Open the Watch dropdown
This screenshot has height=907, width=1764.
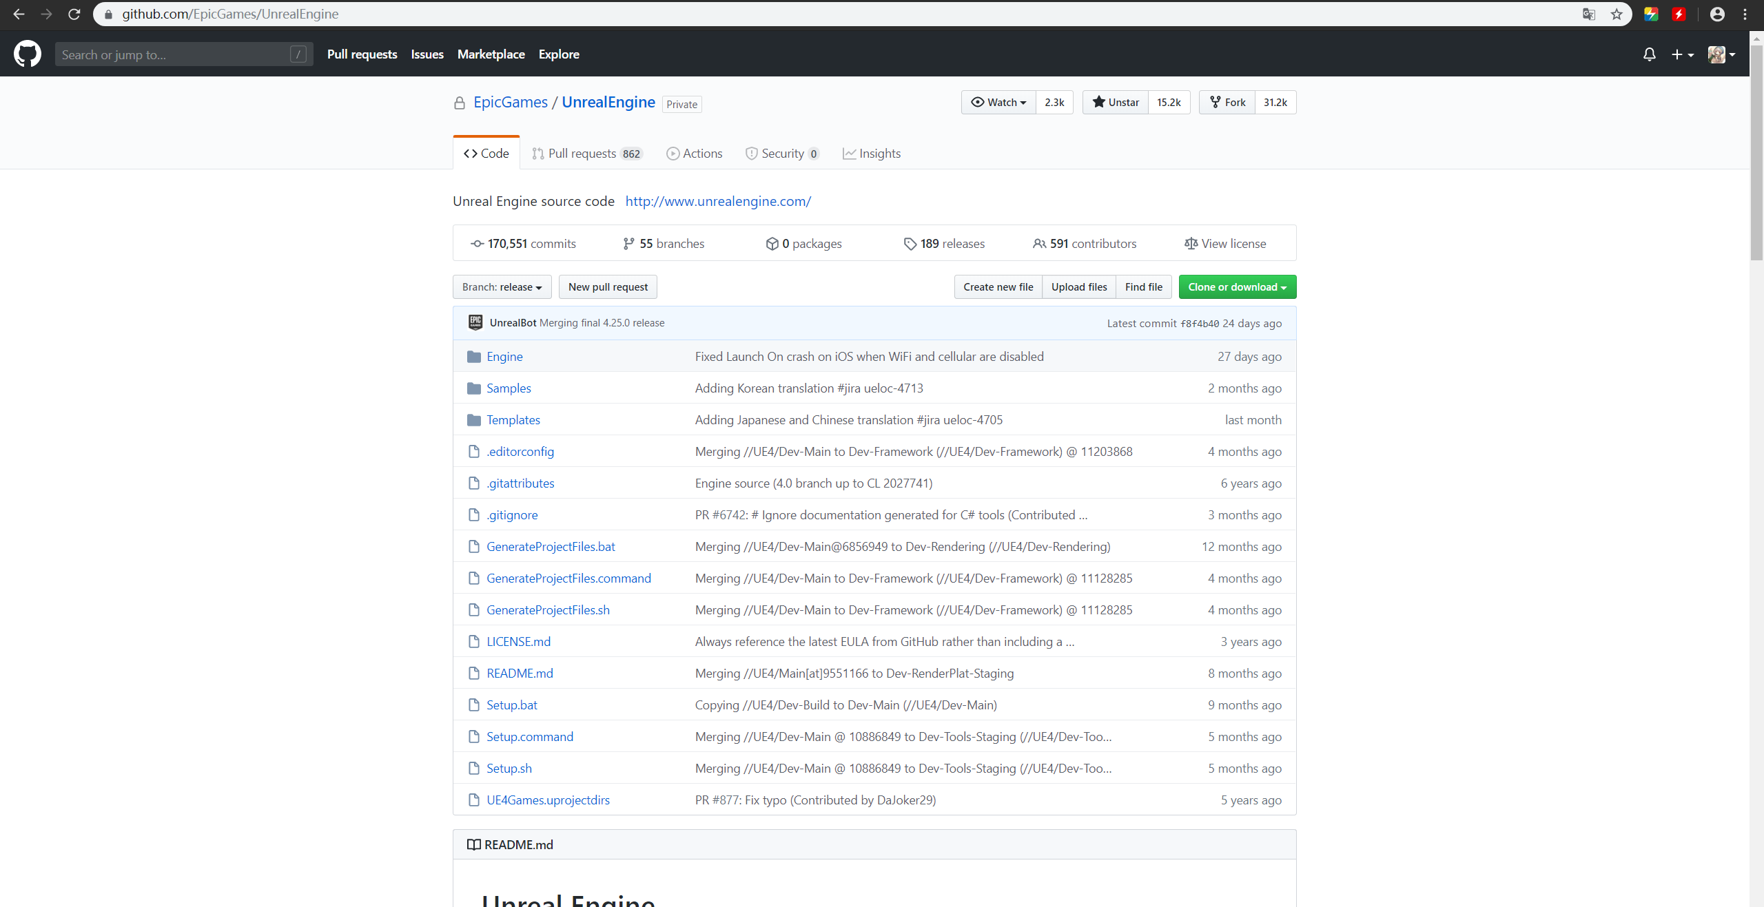click(998, 103)
